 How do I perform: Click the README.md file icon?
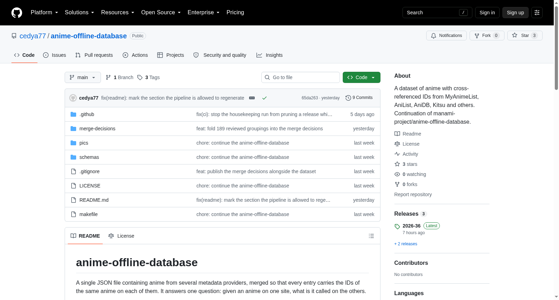[x=73, y=200]
